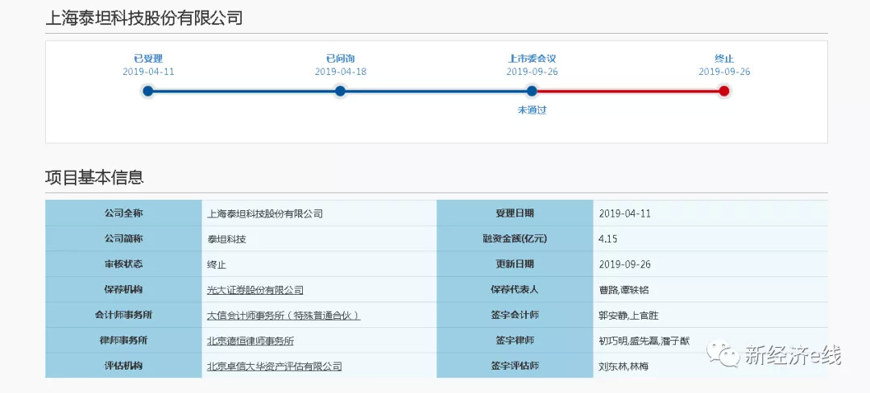Click the 更新日期 label cell
The width and height of the screenshot is (870, 393).
[515, 264]
